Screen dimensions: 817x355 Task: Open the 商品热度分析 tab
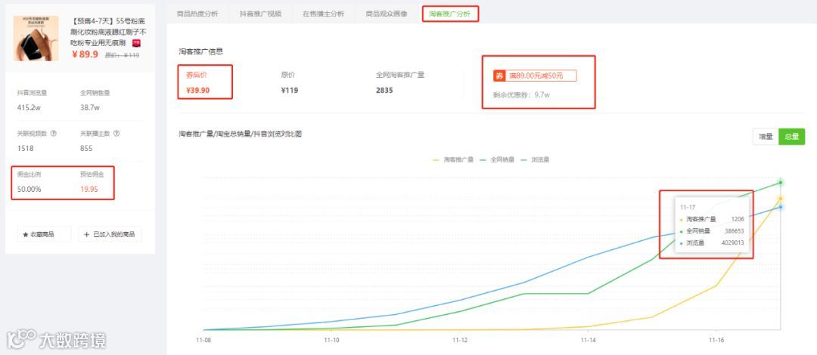tap(197, 14)
